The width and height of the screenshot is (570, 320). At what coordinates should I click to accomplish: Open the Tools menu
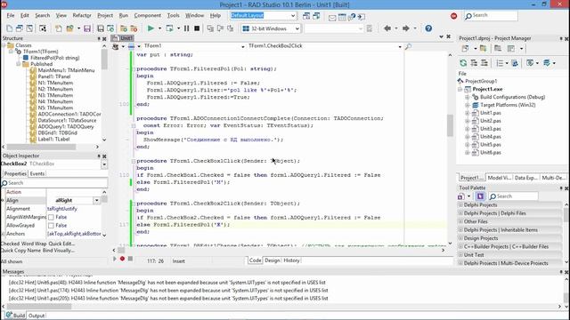pos(173,16)
